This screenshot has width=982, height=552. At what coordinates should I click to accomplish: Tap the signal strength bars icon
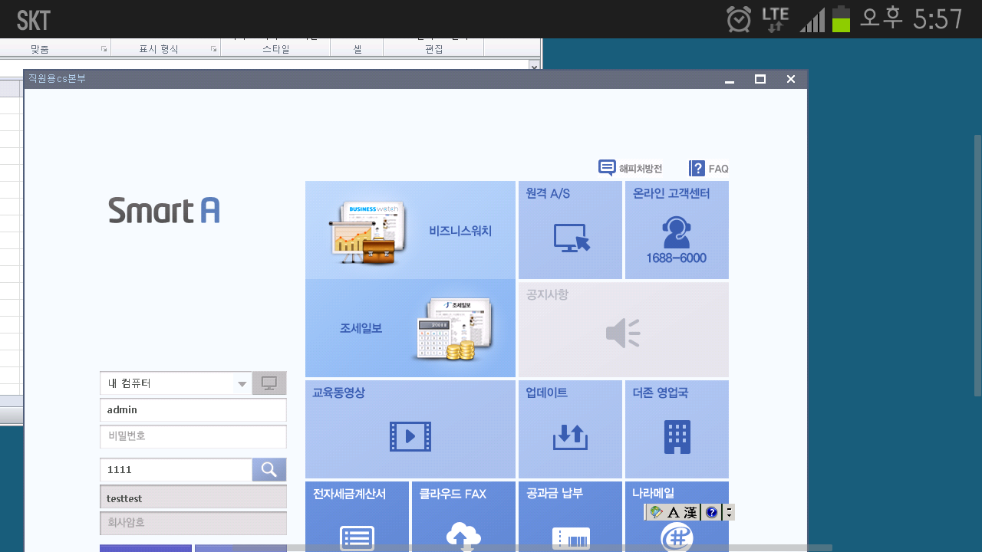click(812, 20)
